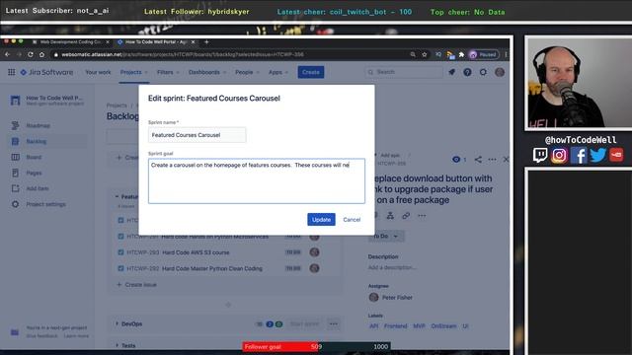Open the Help question mark icon
This screenshot has width=632, height=355.
(467, 72)
